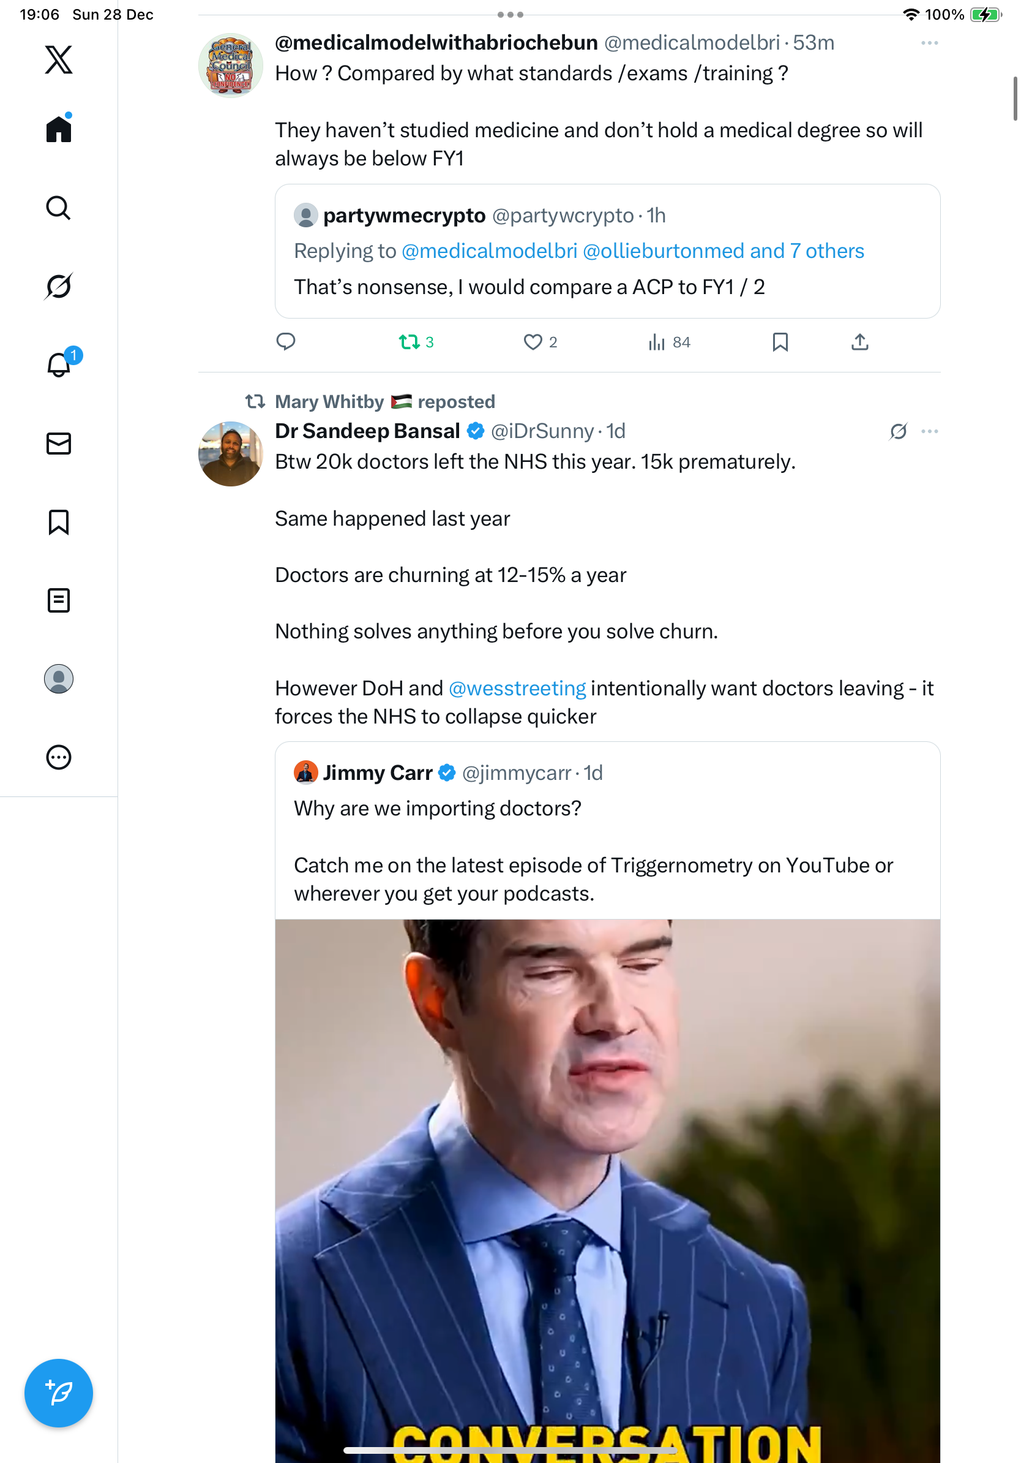Tap the X logo at top
The image size is (1021, 1463).
pos(59,60)
